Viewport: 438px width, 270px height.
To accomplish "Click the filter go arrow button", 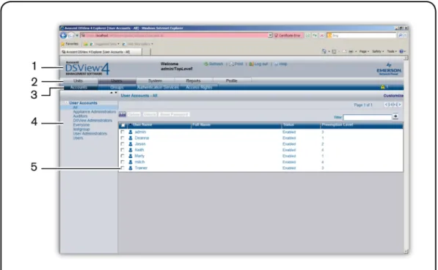I will pyautogui.click(x=395, y=116).
